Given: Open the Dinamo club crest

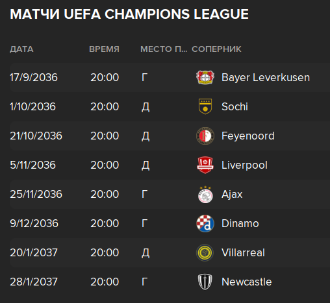Looking at the screenshot, I should click(205, 223).
